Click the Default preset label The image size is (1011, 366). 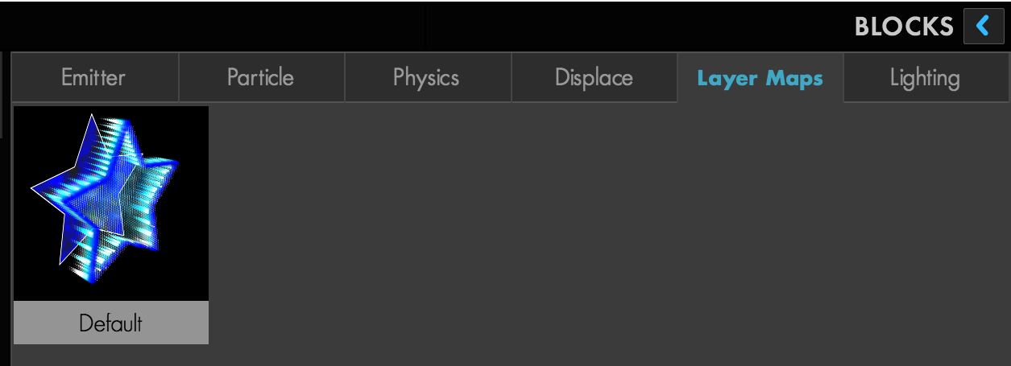click(111, 323)
